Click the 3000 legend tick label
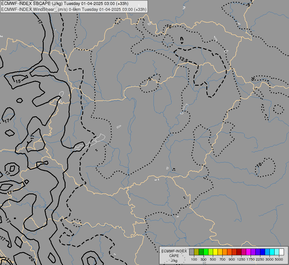289x265 pixels. tap(270, 259)
